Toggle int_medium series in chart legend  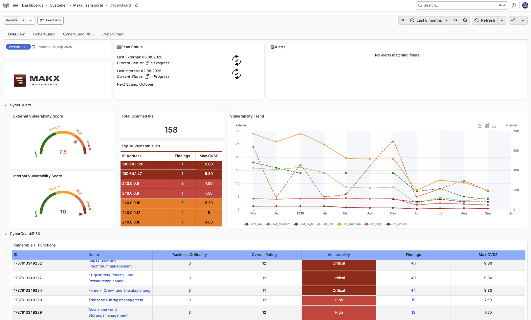[348, 224]
